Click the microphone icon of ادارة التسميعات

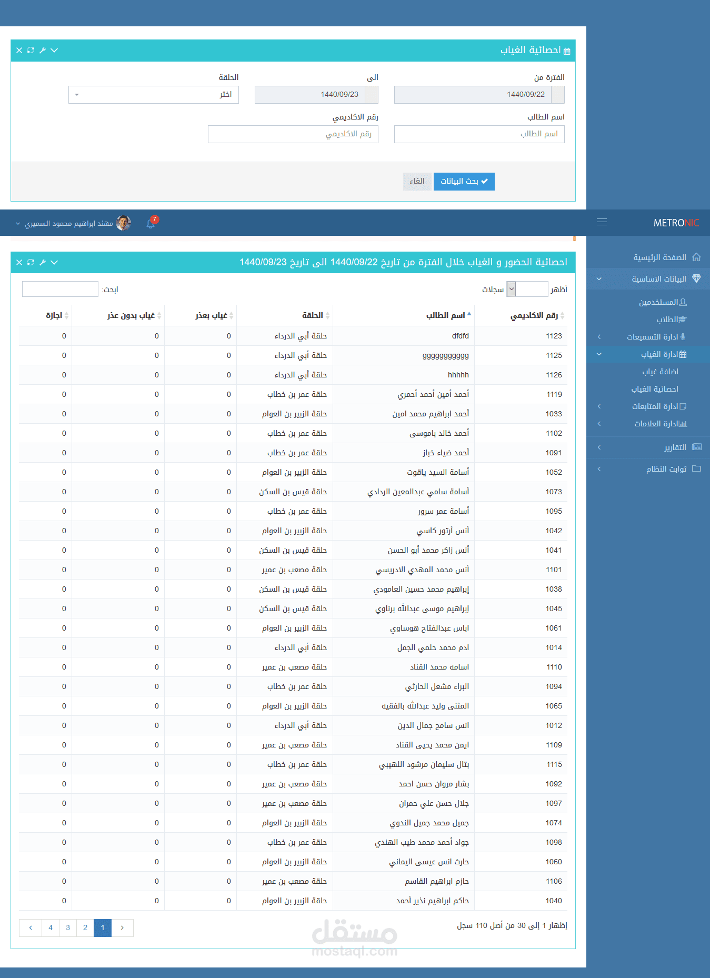(683, 336)
